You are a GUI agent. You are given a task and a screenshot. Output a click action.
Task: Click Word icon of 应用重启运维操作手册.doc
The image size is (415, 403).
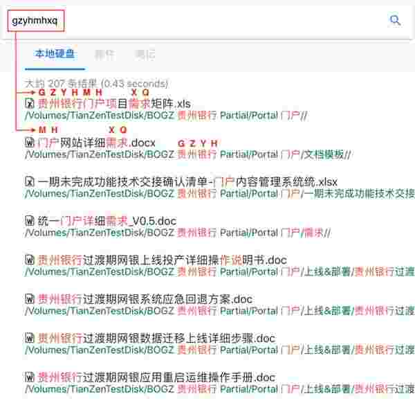(x=30, y=377)
